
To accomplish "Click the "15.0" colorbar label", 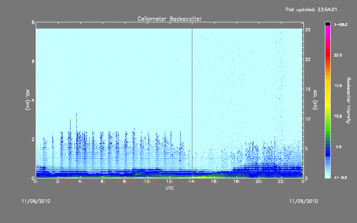I will click(338, 86).
